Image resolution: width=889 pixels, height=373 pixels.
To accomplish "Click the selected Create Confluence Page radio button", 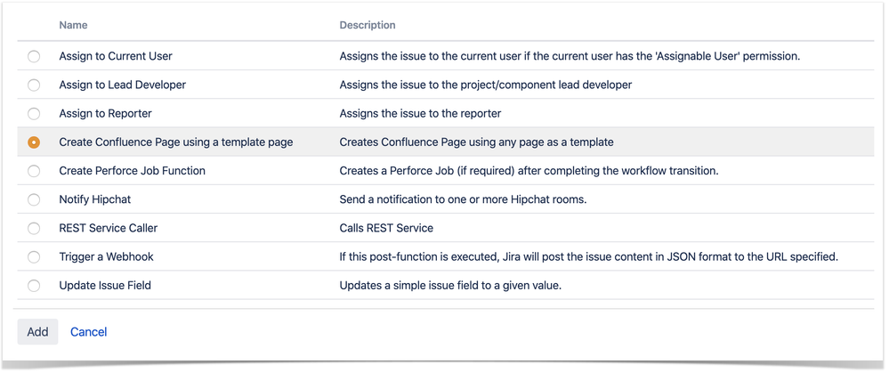I will pos(34,142).
